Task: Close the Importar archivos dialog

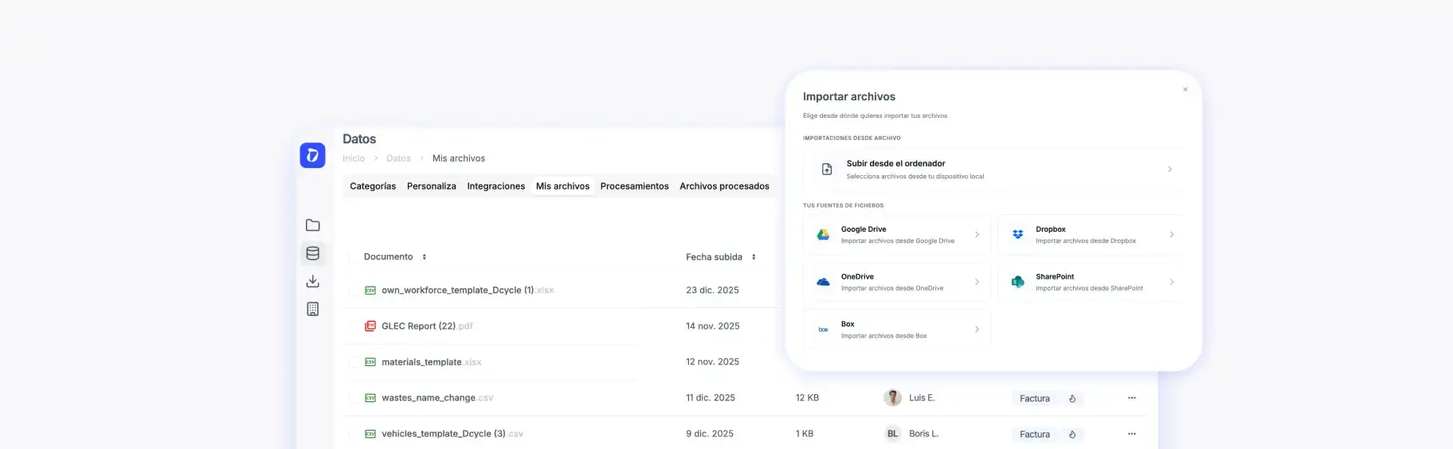Action: pos(1185,90)
